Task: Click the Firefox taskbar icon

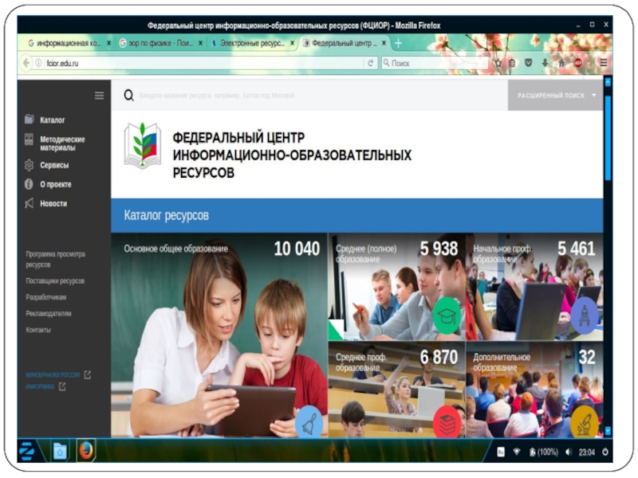Action: point(86,451)
